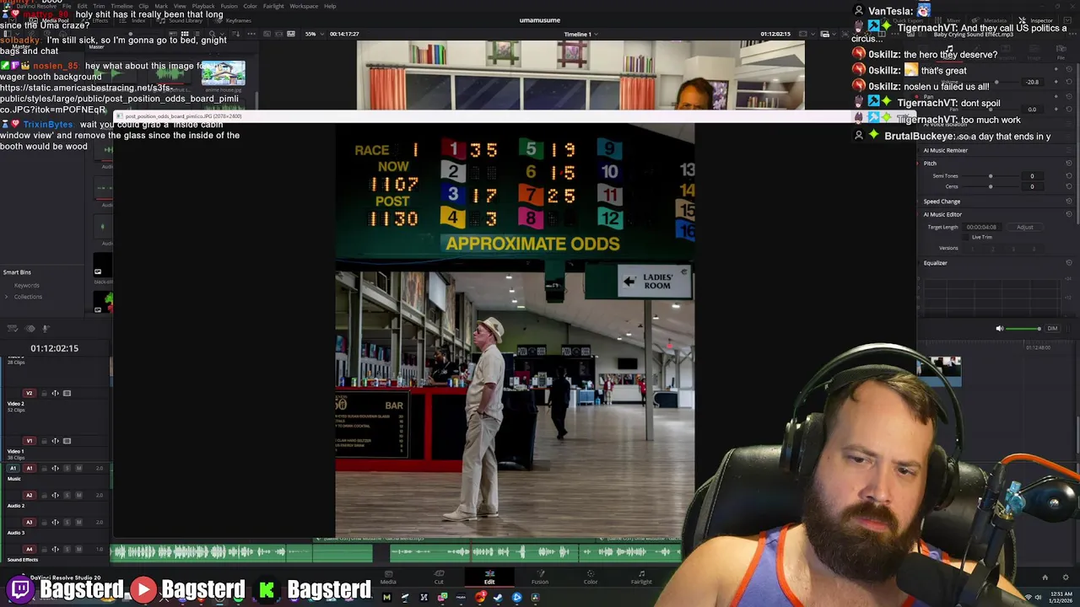Click the speaker volume icon beside DIM

[x=1000, y=328]
